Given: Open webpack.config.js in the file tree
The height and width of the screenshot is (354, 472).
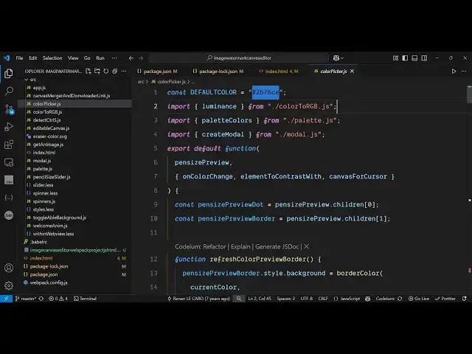Looking at the screenshot, I should point(49,282).
